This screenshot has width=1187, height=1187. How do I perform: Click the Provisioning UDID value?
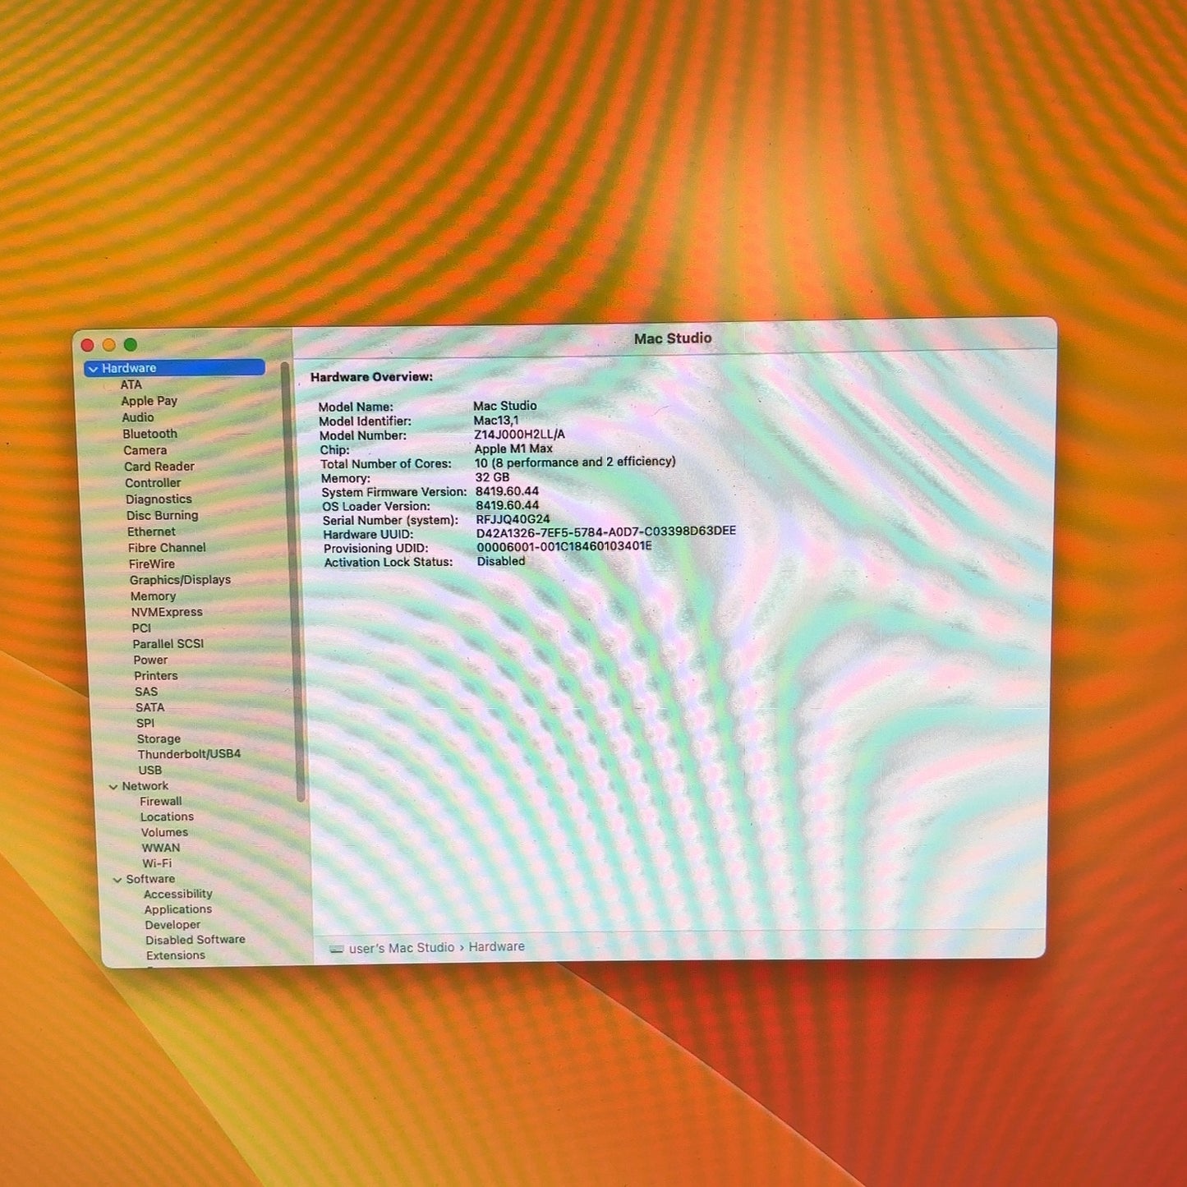564,546
